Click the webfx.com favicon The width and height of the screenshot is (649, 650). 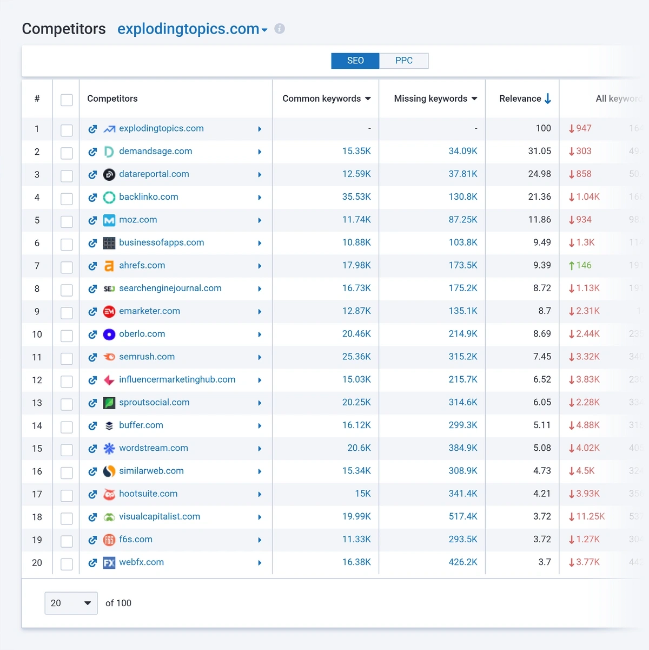109,563
